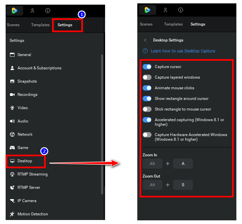This screenshot has width=242, height=224.
Task: Click the Game controller icon
Action: tap(12, 148)
